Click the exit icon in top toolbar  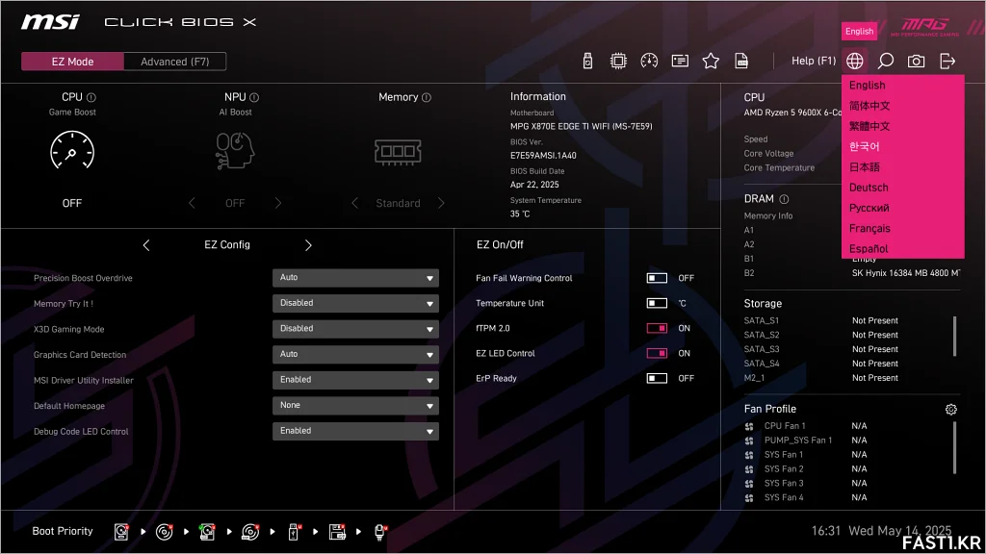(947, 61)
